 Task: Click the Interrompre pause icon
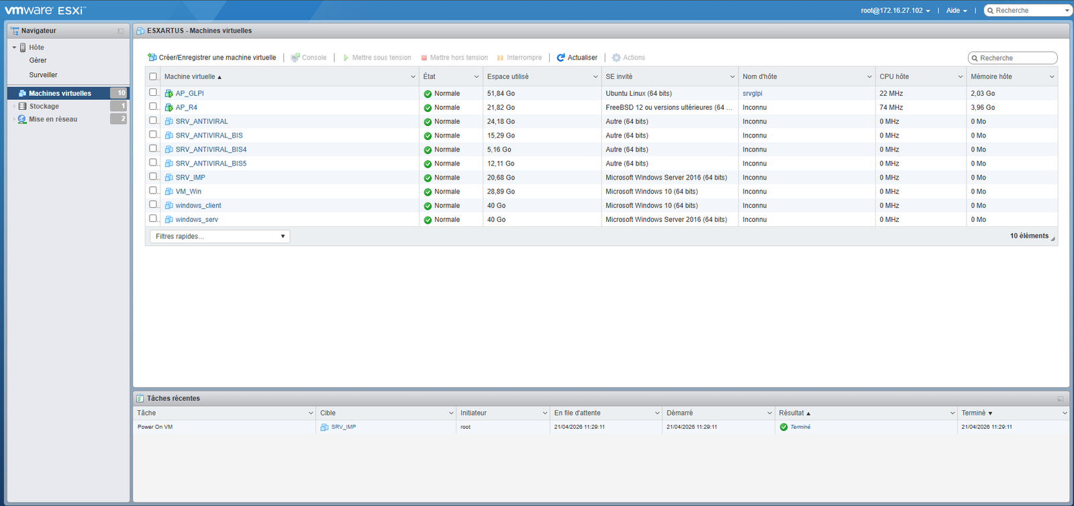click(x=500, y=58)
